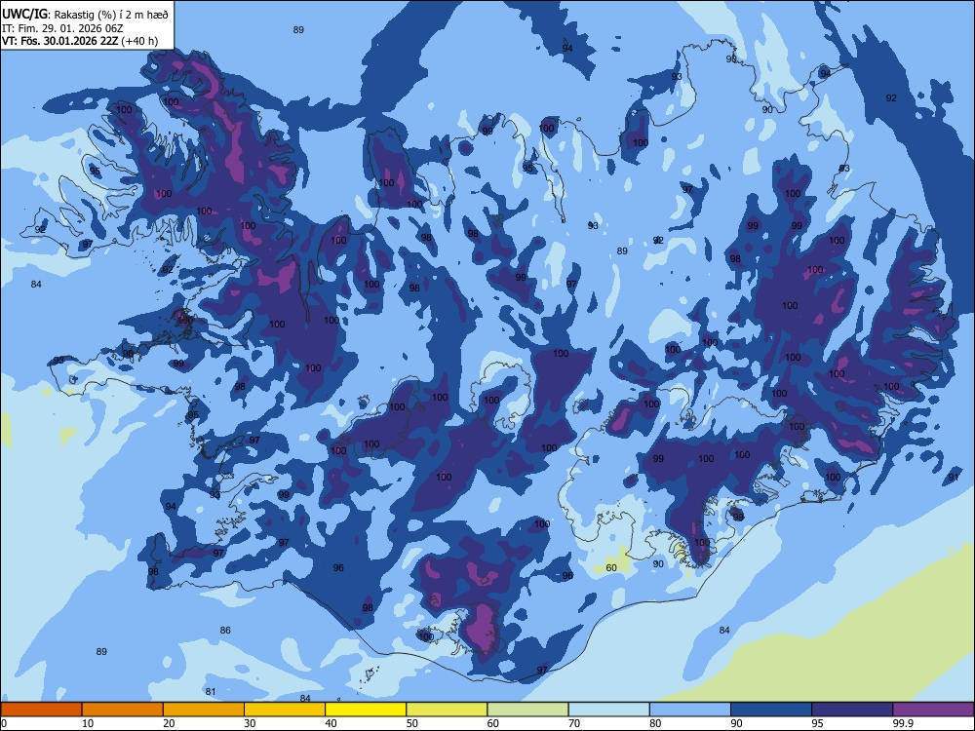Screen dimensions: 975x731
Task: Click the '95' legend tick label
Action: click(x=818, y=723)
